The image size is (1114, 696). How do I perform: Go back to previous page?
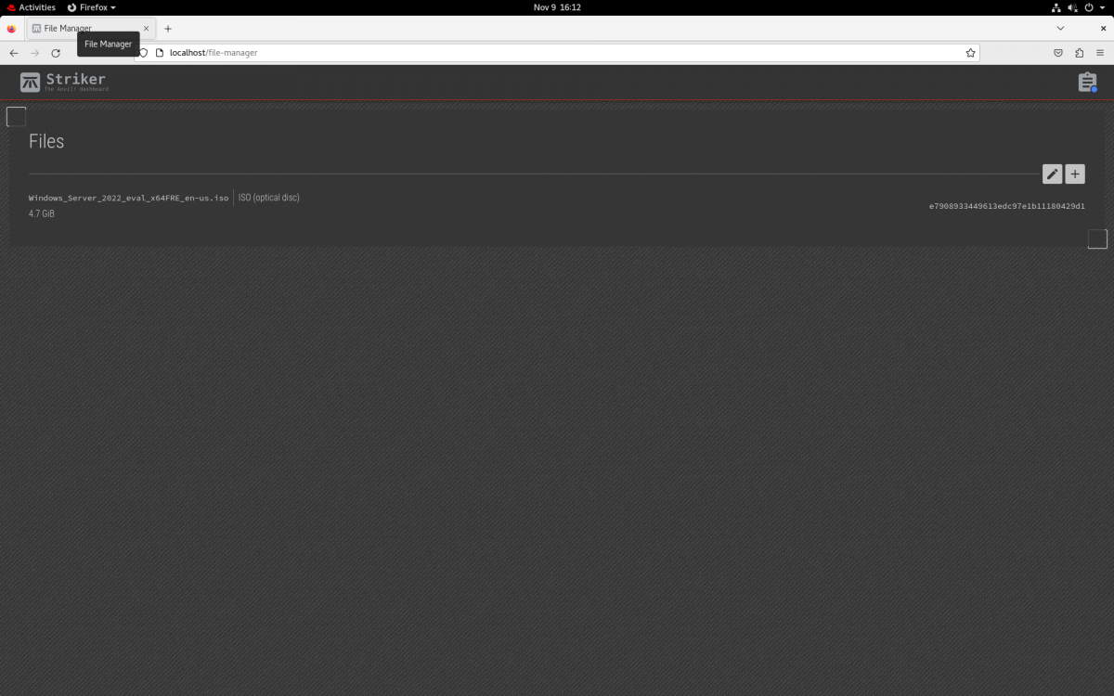click(14, 53)
